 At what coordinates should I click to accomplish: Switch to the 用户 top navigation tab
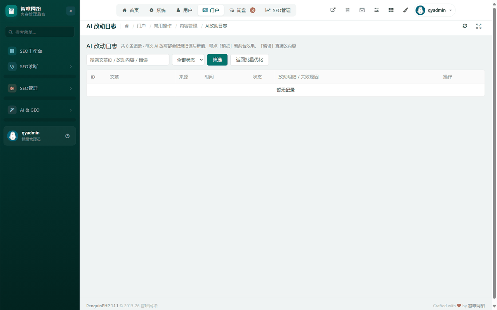point(184,10)
